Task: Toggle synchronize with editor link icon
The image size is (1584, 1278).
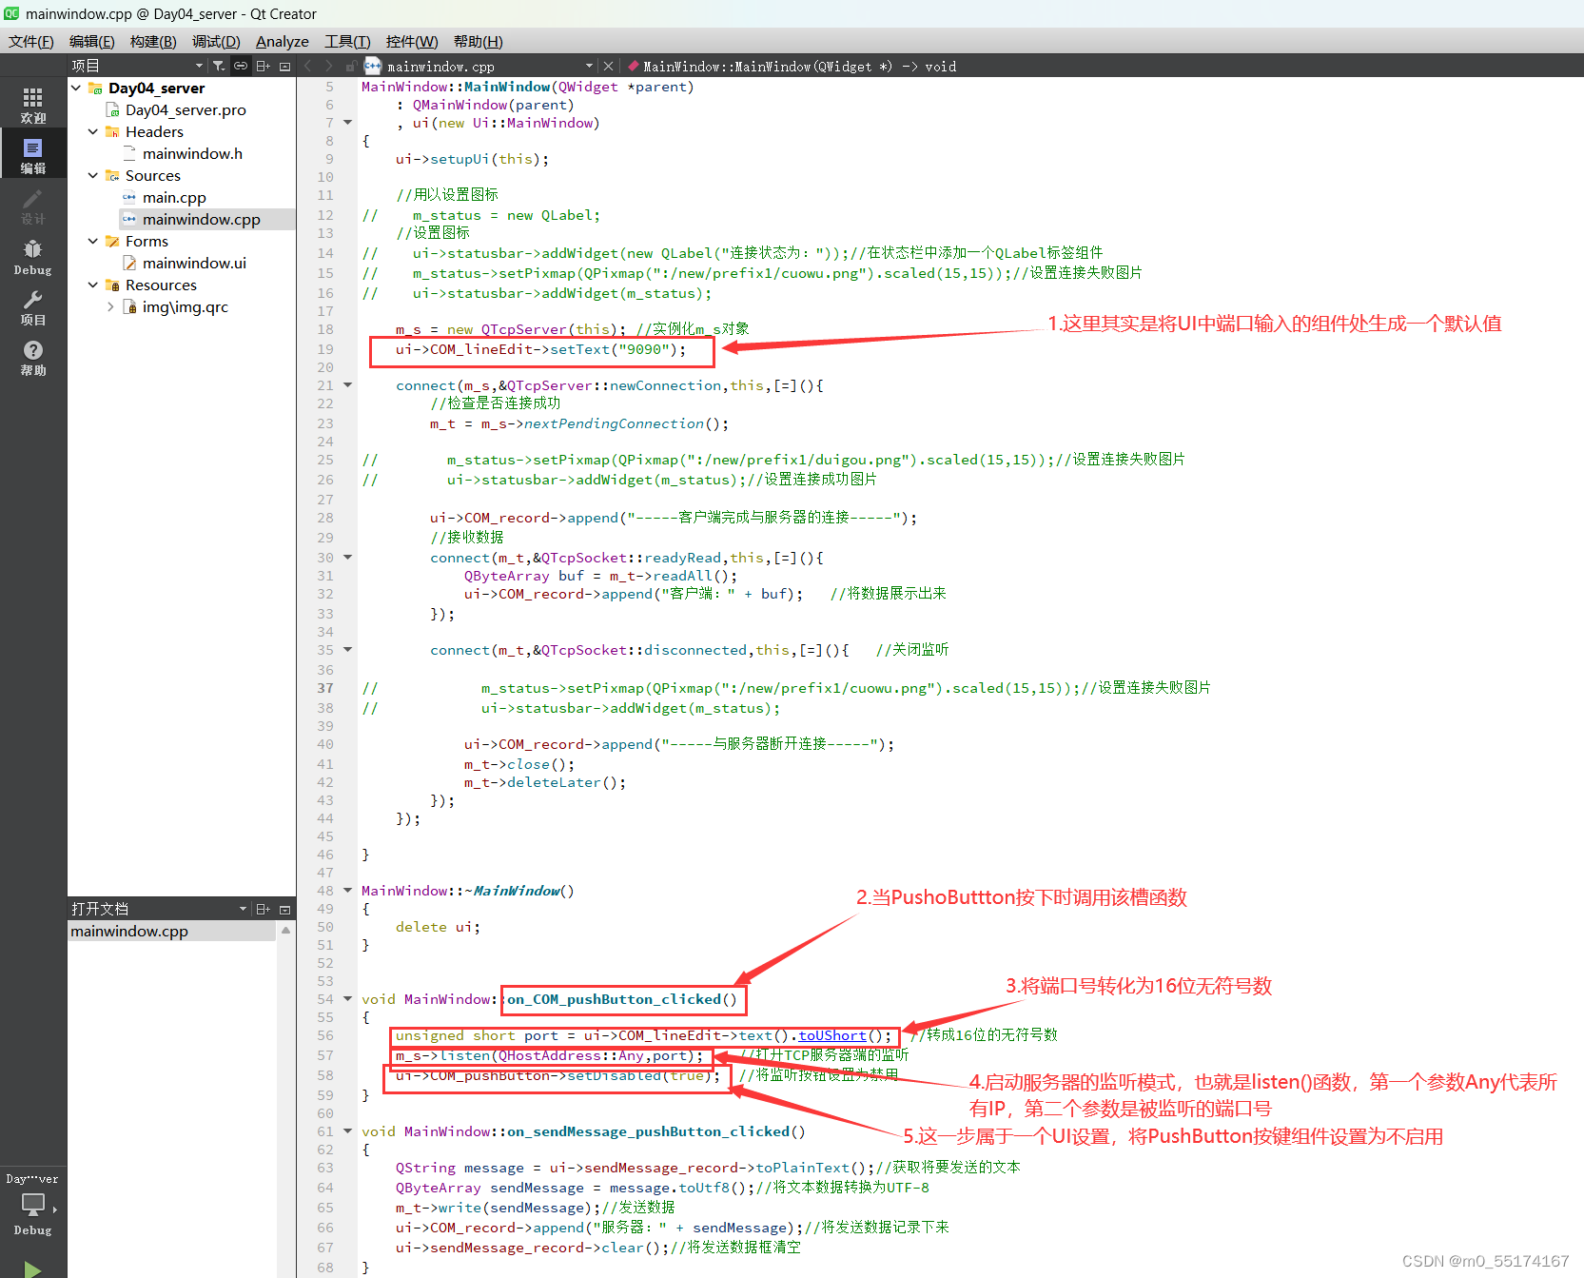Action: click(x=241, y=66)
